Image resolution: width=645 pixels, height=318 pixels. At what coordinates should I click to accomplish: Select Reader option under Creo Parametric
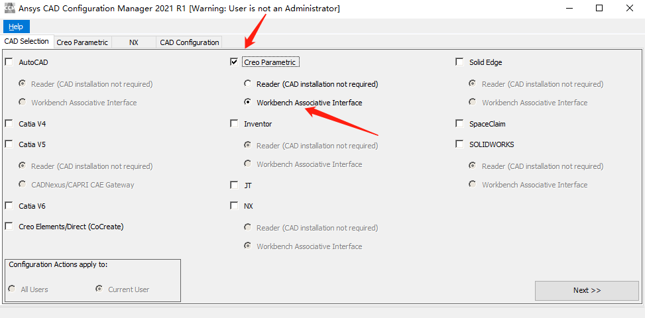point(248,83)
